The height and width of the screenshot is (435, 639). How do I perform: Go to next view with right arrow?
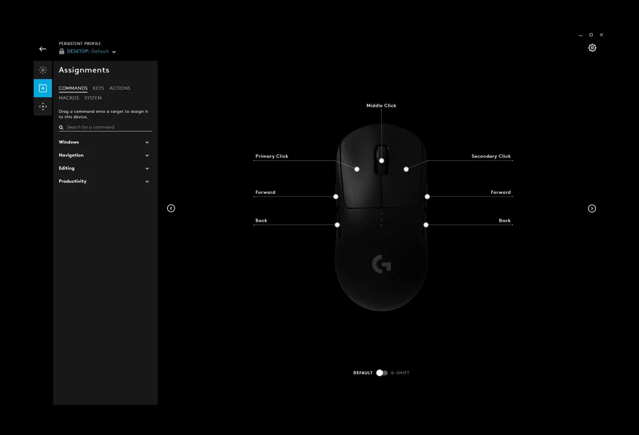pyautogui.click(x=592, y=208)
